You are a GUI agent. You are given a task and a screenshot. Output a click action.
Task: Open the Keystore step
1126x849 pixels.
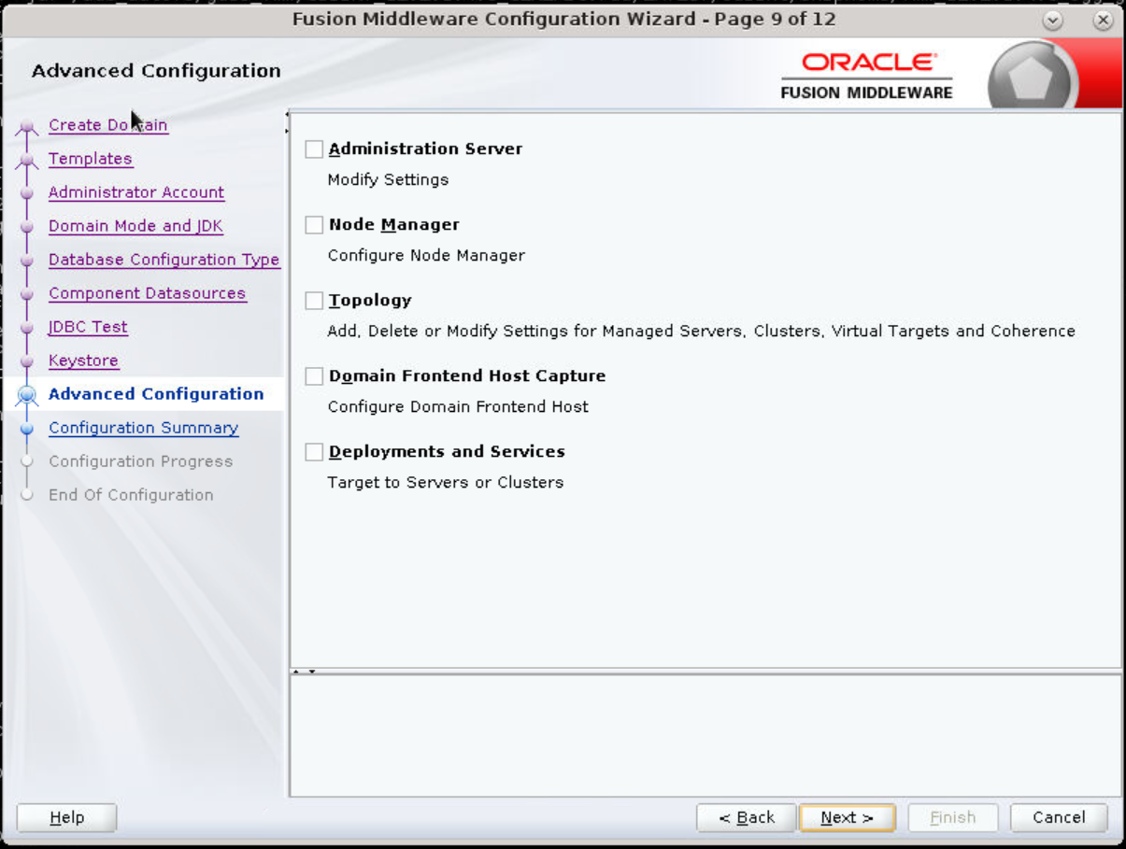click(83, 361)
